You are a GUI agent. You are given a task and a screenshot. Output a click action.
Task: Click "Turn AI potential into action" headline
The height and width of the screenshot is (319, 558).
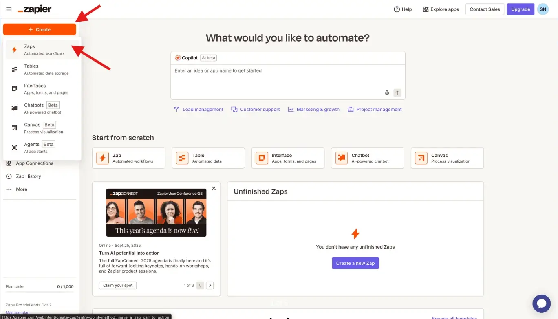pos(129,253)
